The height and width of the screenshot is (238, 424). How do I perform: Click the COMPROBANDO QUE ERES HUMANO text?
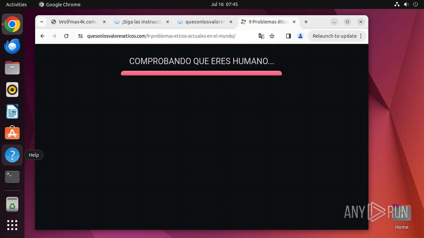coord(201,61)
